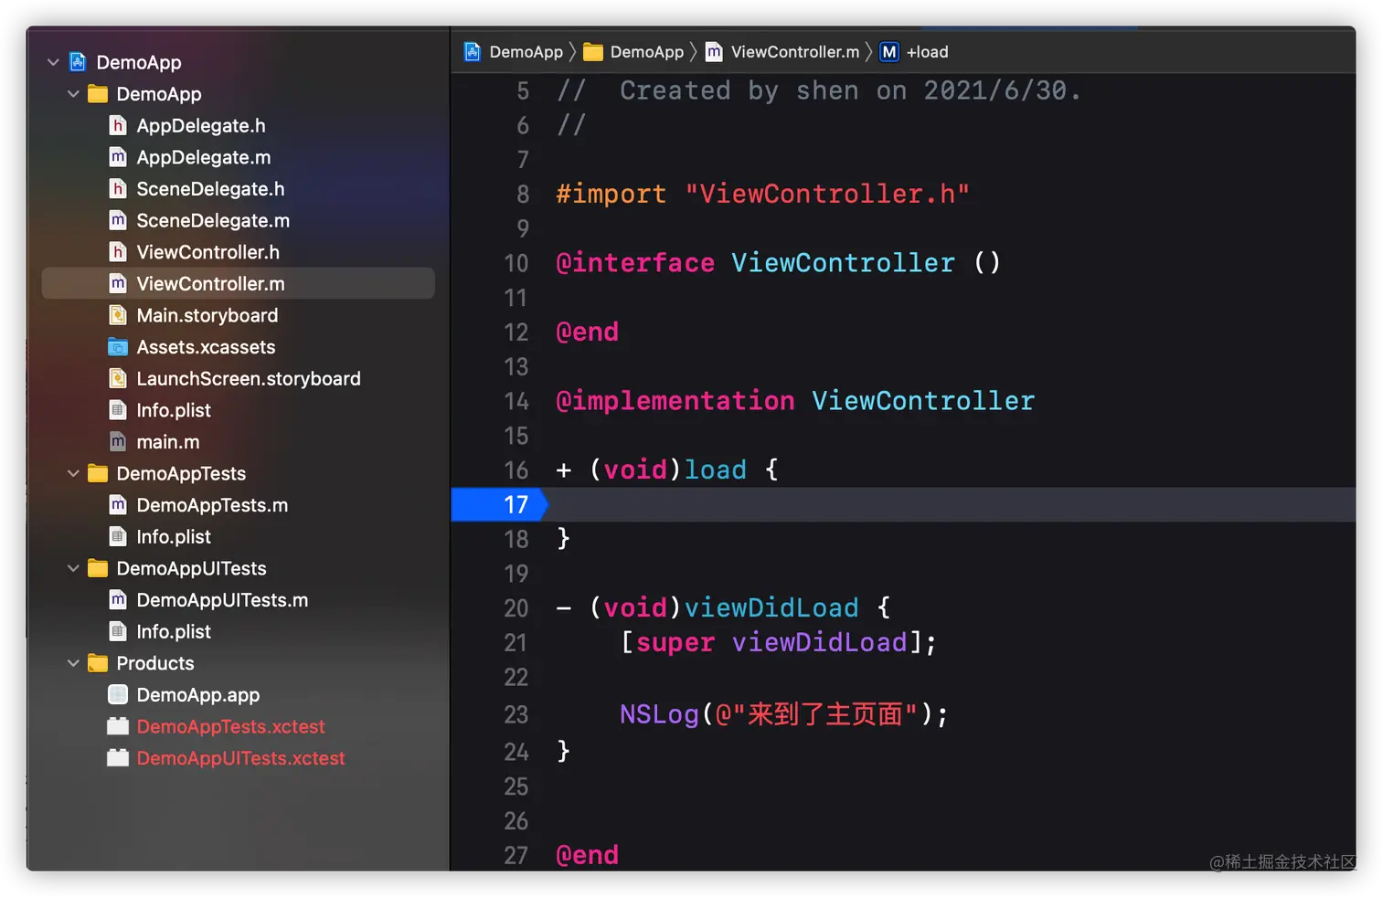This screenshot has width=1382, height=897.
Task: Click the @interface keyword on line 10
Action: [x=635, y=263]
